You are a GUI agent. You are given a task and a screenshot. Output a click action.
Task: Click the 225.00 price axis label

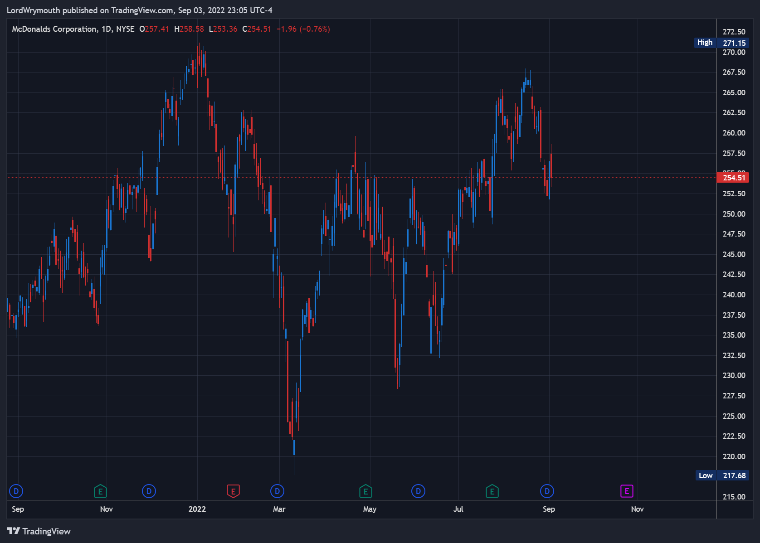[x=734, y=416]
